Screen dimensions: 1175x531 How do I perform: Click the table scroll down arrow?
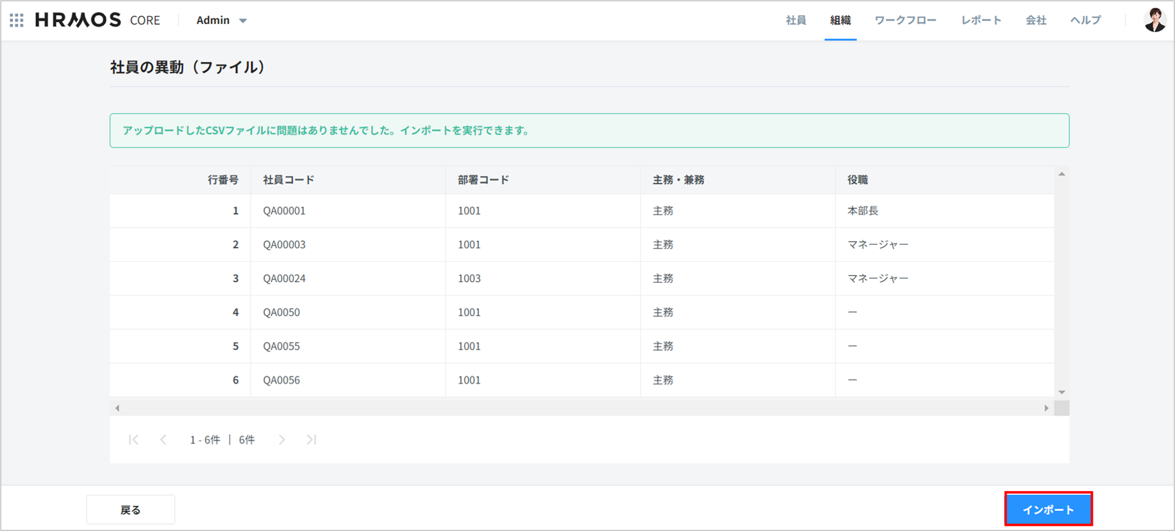click(x=1061, y=392)
